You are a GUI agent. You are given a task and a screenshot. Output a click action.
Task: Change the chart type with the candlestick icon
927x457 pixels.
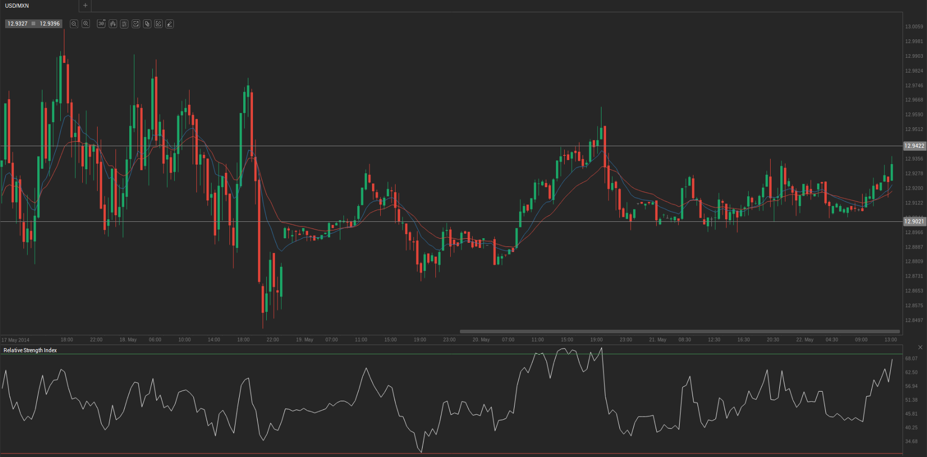click(x=113, y=24)
